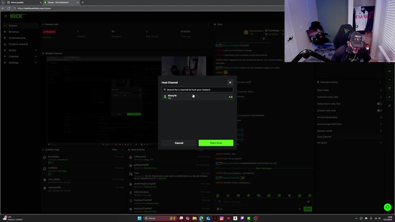Click the Kick logo
Viewport: 395px width, 222px height.
pos(16,16)
